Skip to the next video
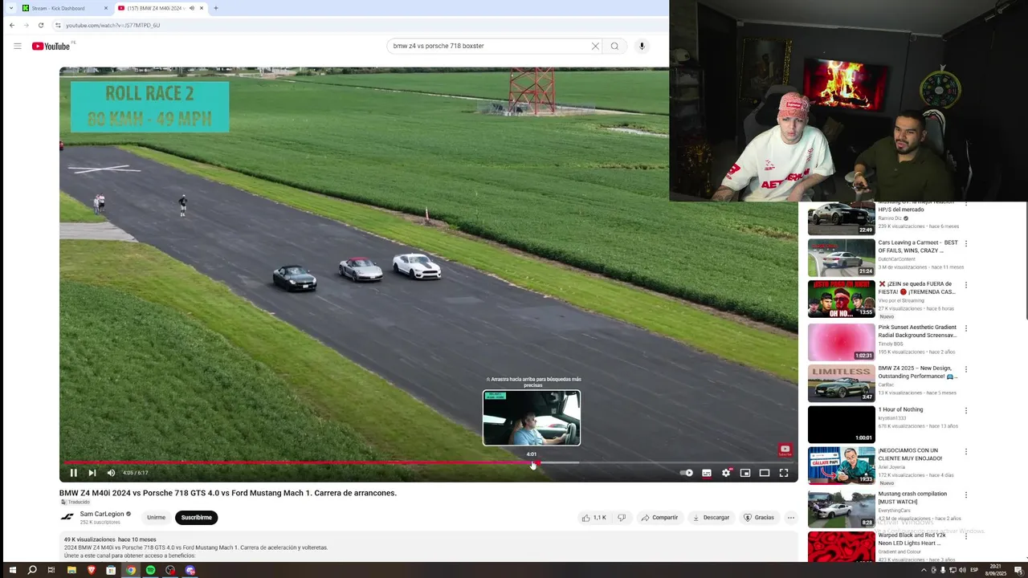 pos(92,473)
